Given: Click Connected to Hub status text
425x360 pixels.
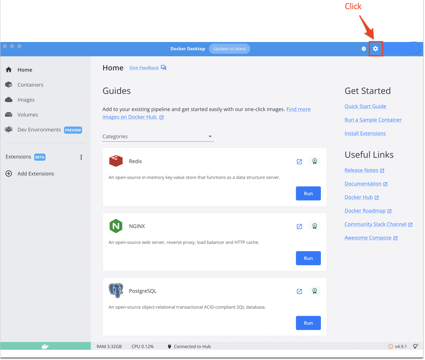Looking at the screenshot, I should pyautogui.click(x=193, y=347).
